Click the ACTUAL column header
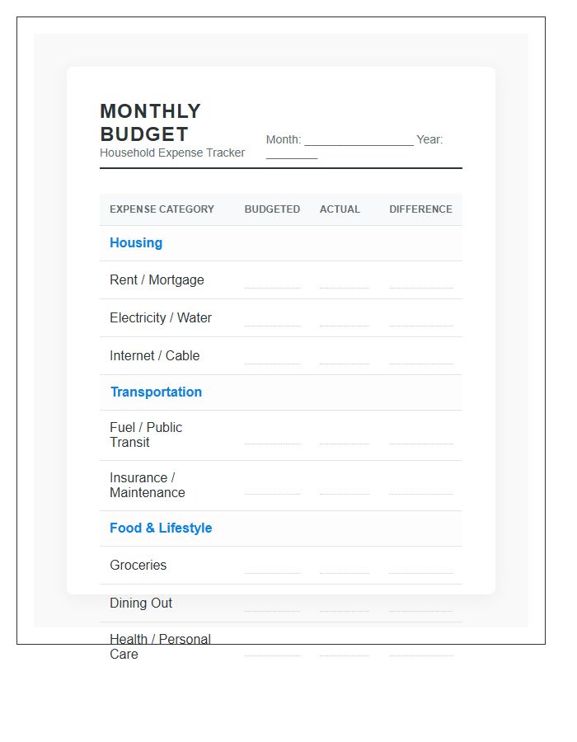Screen dimensions: 577x742 [340, 209]
